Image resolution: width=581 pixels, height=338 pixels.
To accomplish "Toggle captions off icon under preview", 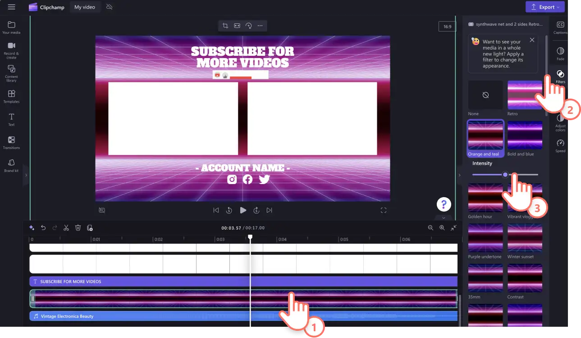I will pos(102,210).
